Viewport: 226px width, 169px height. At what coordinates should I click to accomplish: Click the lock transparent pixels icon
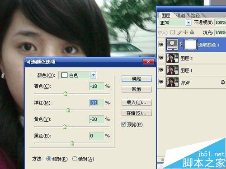coord(173,32)
